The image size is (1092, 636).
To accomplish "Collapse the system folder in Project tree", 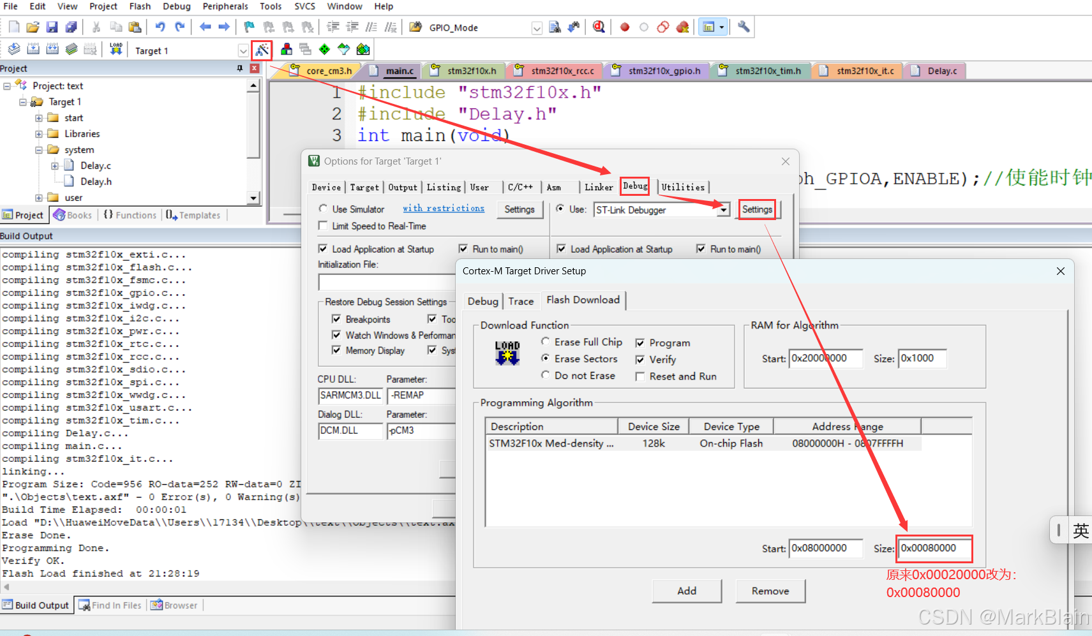I will 40,149.
